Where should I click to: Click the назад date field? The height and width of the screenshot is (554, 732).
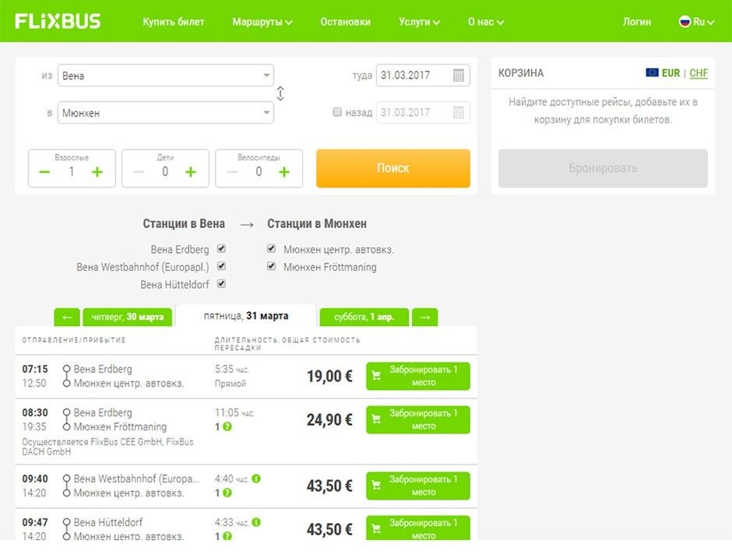coord(423,112)
